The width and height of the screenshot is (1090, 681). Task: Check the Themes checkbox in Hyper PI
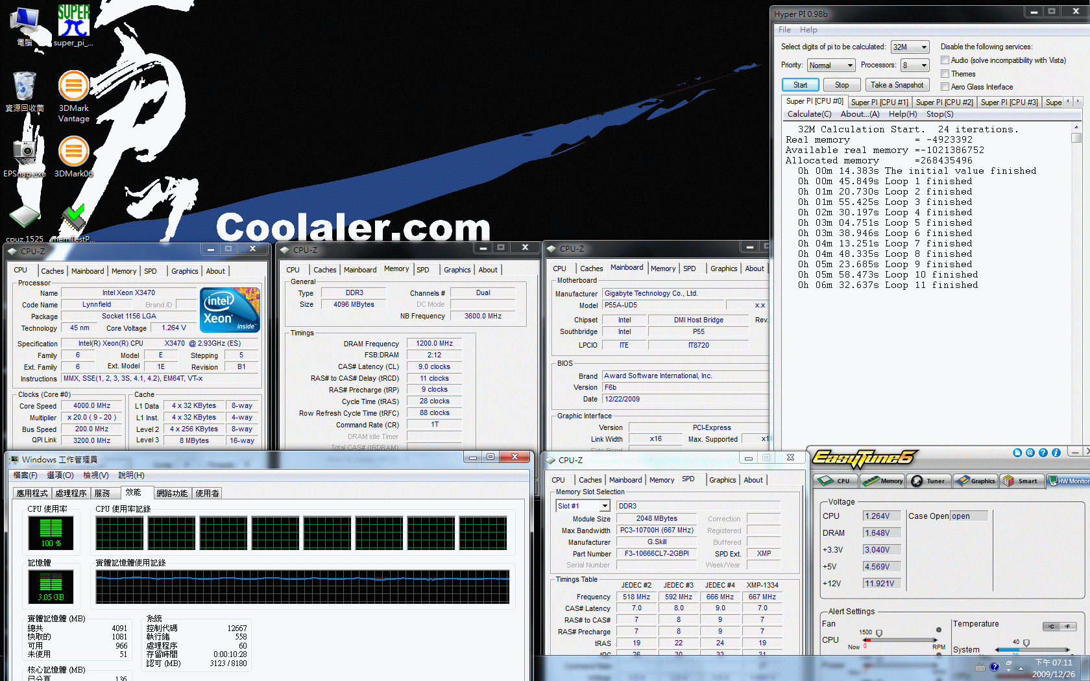tap(945, 73)
